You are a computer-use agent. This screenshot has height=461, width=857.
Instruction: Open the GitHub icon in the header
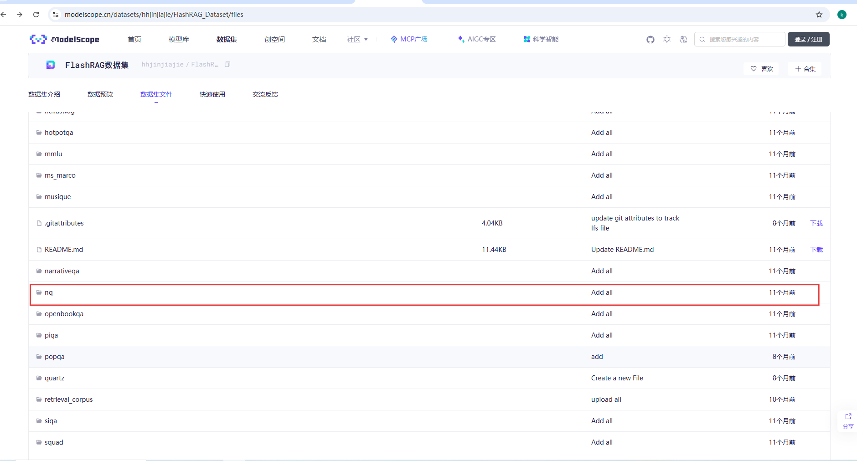coord(650,39)
